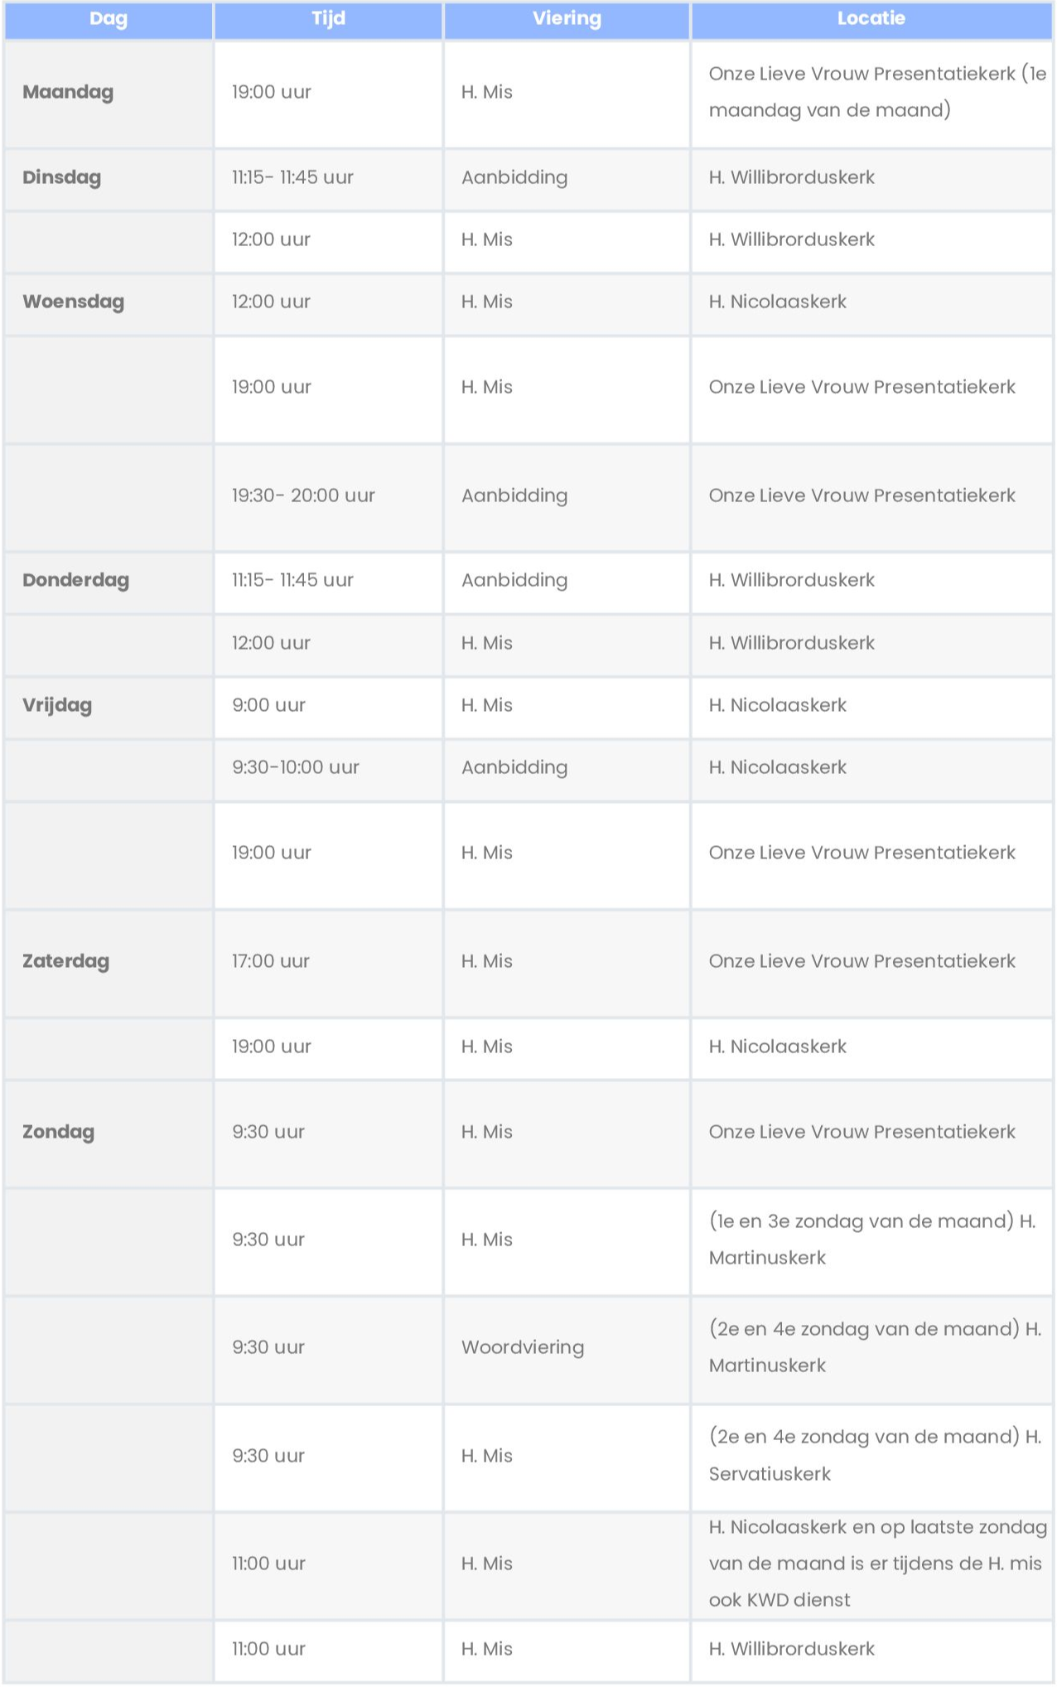Select the Dinsdag day cell

click(109, 179)
